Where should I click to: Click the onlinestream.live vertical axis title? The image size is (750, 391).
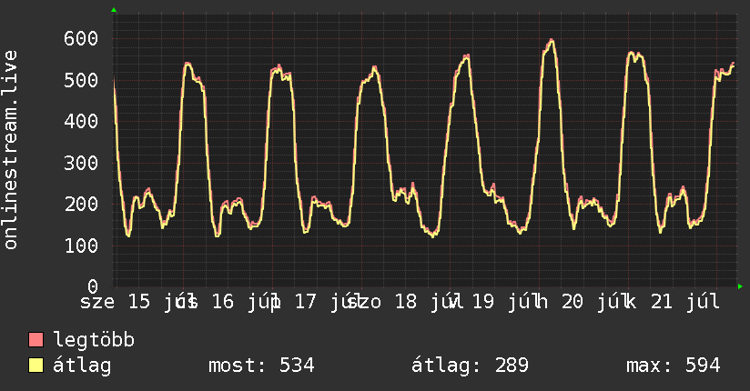[x=11, y=150]
